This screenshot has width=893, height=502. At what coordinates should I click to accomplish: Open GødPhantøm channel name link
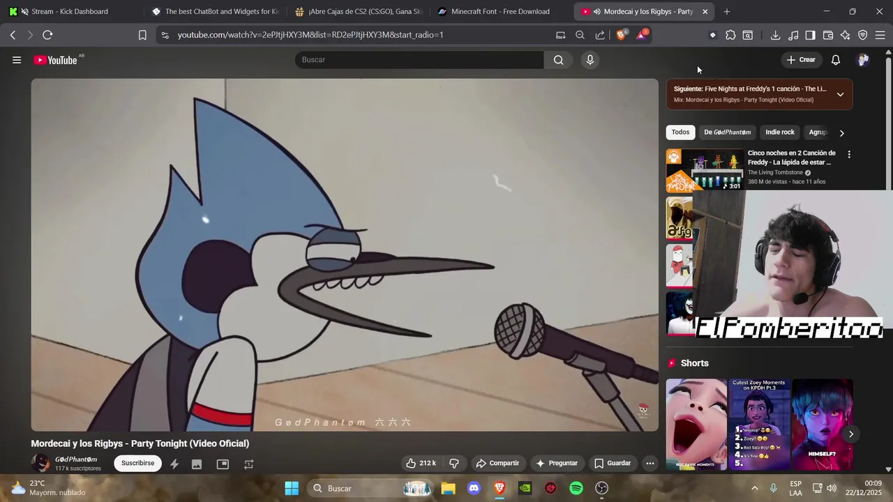[76, 459]
